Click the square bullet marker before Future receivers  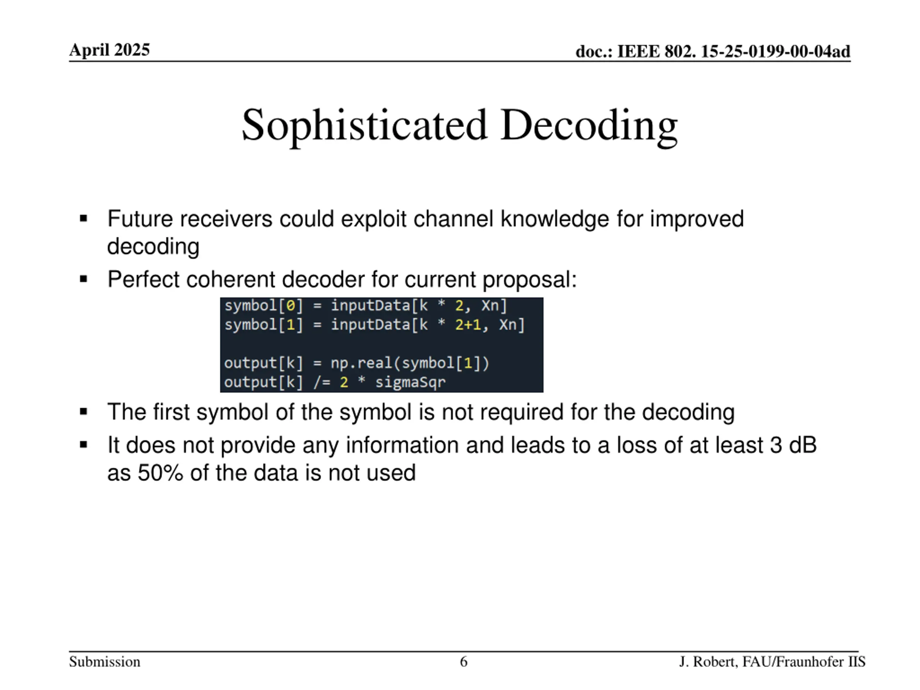(84, 218)
